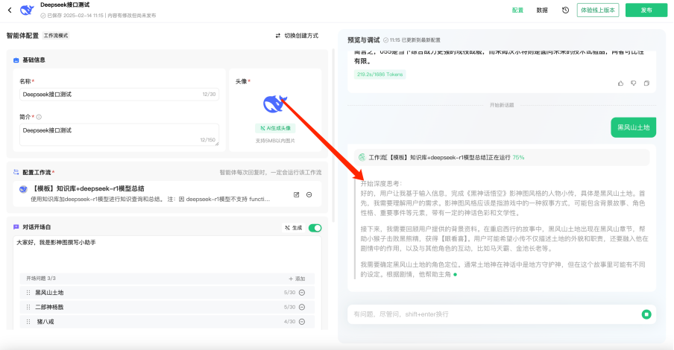Copy the previous reply with copy icon
This screenshot has width=674, height=350.
pos(646,83)
